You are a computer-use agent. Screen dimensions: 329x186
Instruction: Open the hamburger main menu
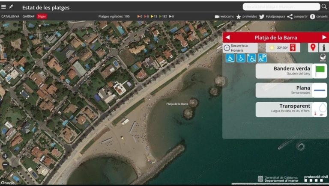click(4, 7)
